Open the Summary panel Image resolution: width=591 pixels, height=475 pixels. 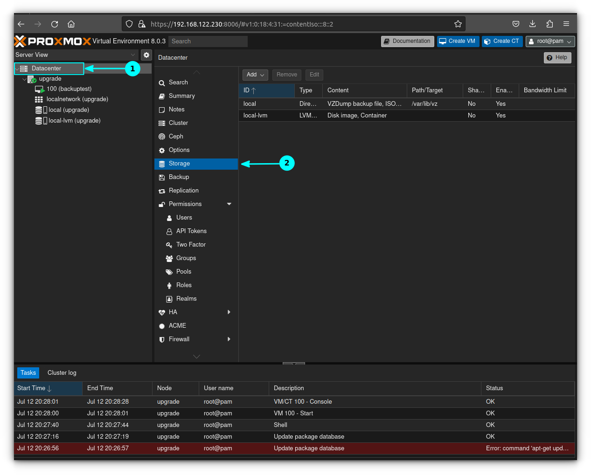tap(196, 96)
